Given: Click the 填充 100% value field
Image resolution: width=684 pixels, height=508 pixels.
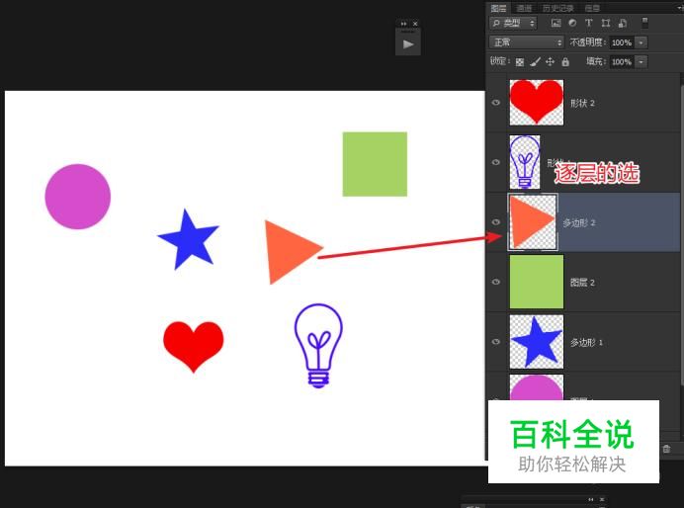Looking at the screenshot, I should click(622, 61).
